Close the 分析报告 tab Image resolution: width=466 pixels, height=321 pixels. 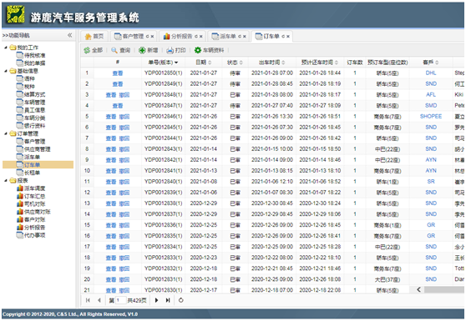(x=201, y=37)
